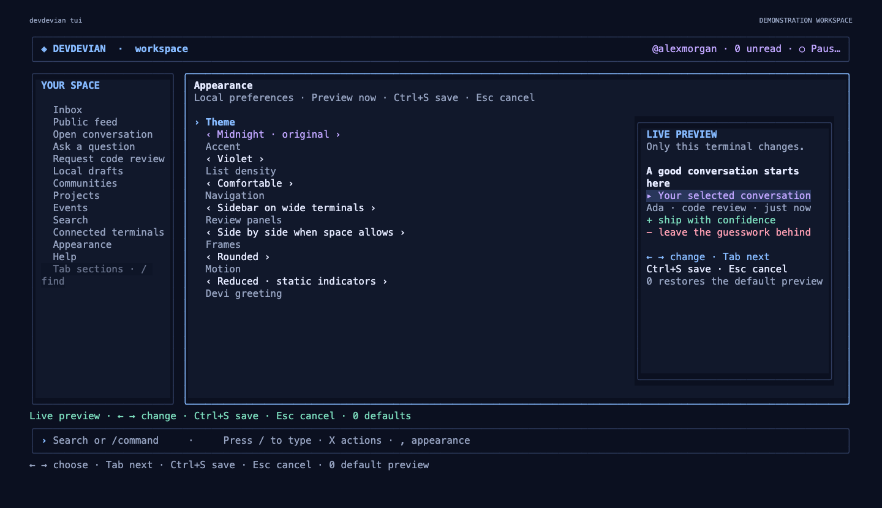Click the right arrow after Comfortable
This screenshot has width=882, height=508.
[291, 184]
